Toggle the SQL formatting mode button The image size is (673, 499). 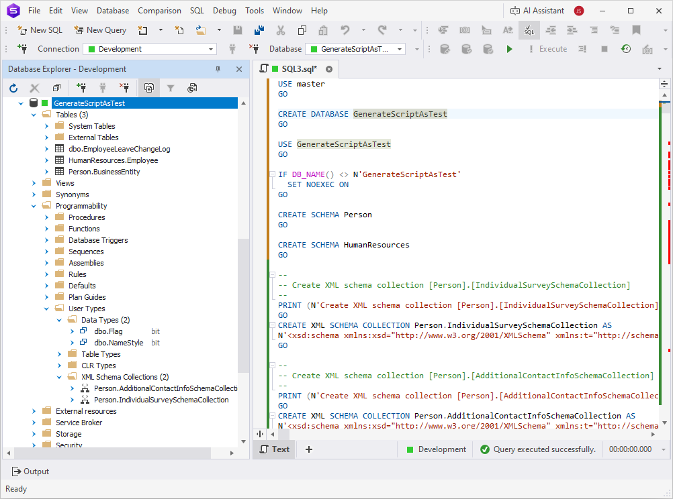[529, 30]
